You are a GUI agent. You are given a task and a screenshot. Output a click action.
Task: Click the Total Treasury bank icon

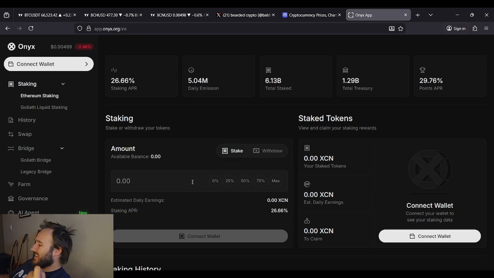pos(345,70)
